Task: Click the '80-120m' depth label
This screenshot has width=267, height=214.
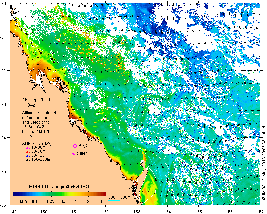Action: (x=39, y=155)
